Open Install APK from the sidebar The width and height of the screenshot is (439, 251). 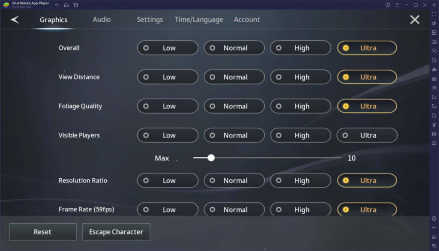coord(434,78)
